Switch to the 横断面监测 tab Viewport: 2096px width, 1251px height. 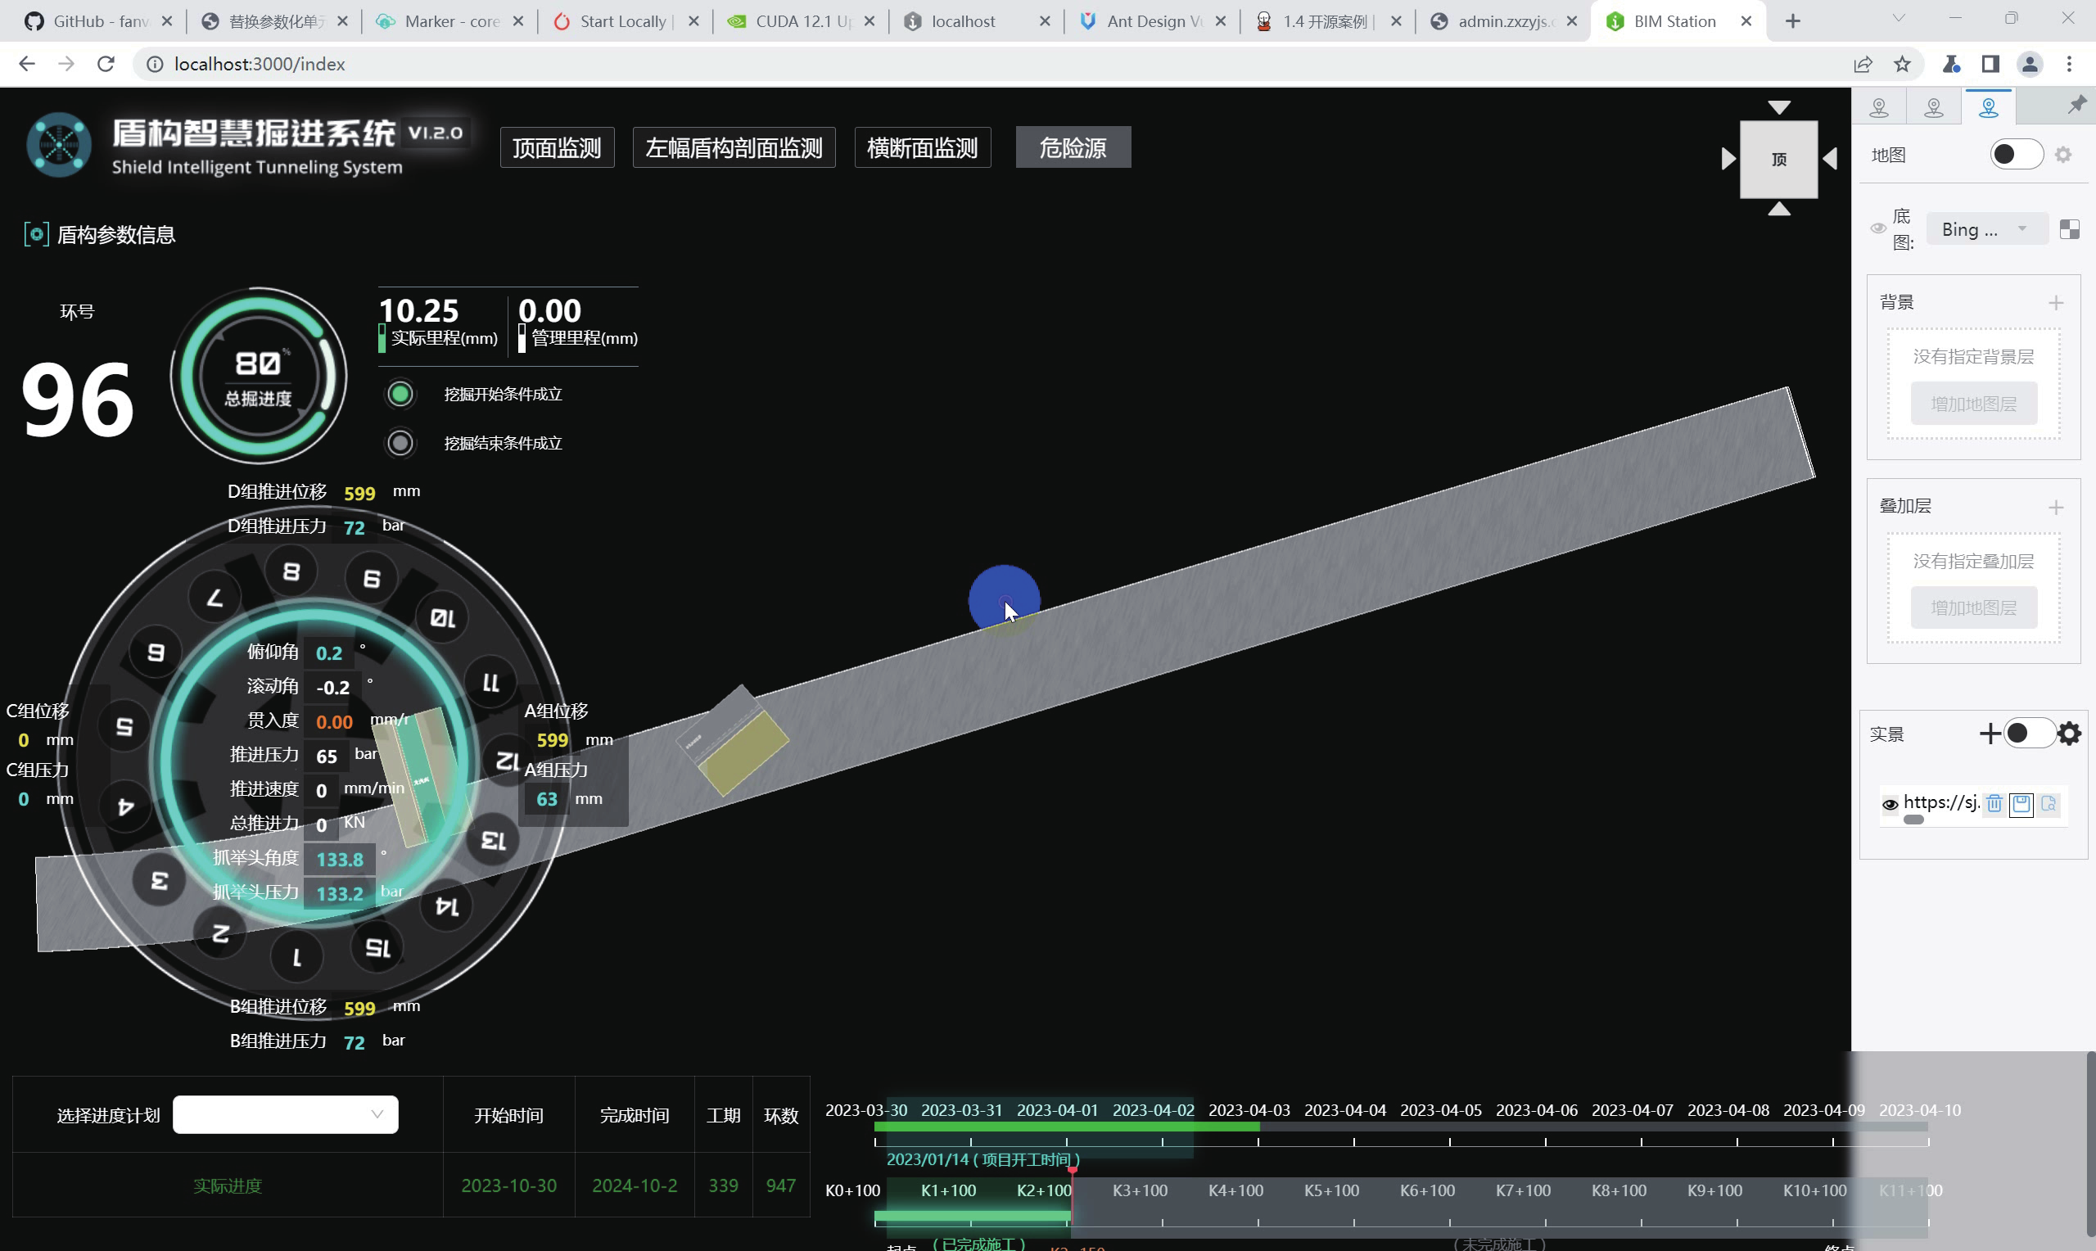pyautogui.click(x=922, y=148)
